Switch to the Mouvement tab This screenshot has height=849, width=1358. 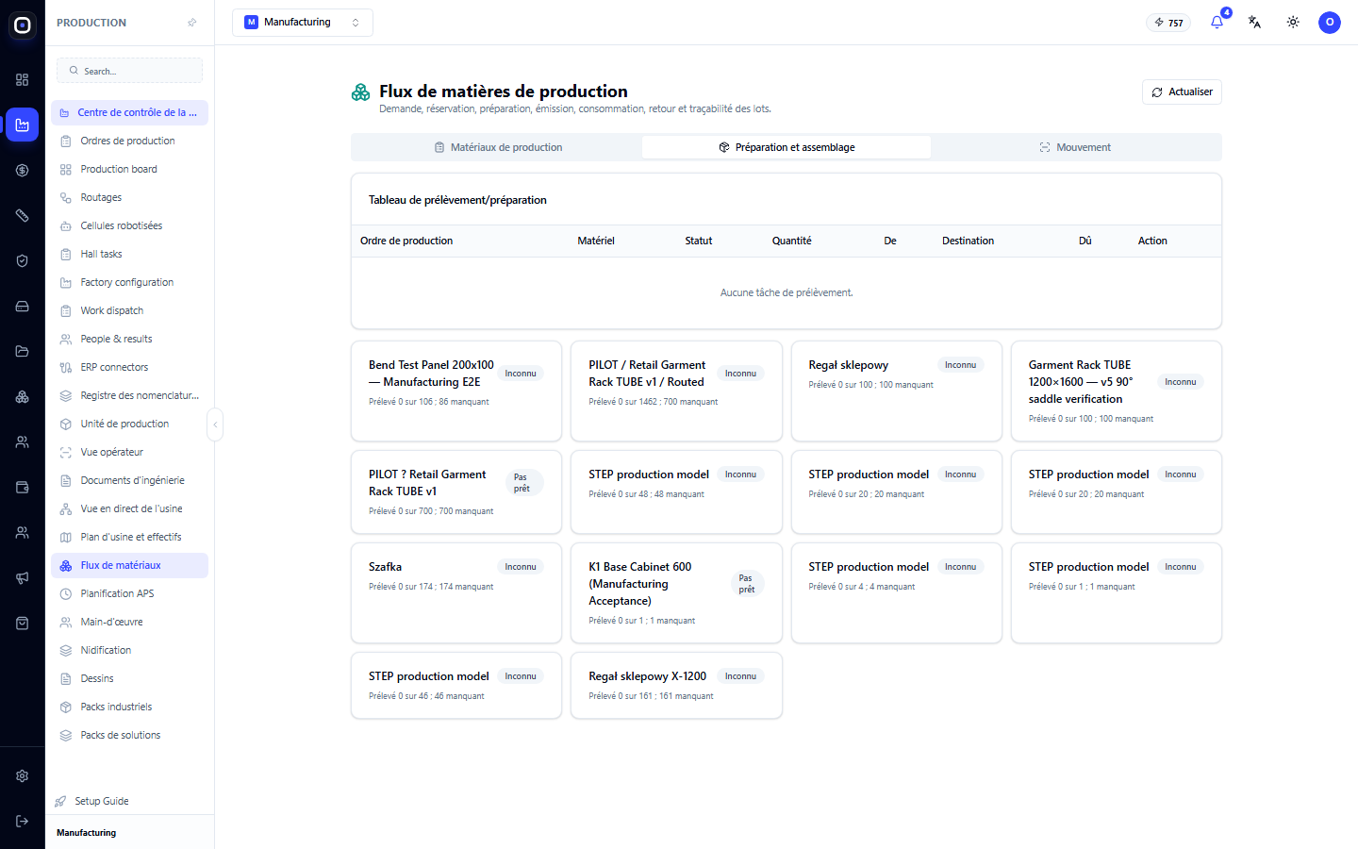pyautogui.click(x=1075, y=147)
